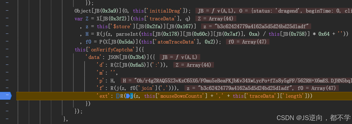The width and height of the screenshot is (352, 124).
Task: Set breakpoint on gutter of 'data': JSON line
Action: coord(7,57)
